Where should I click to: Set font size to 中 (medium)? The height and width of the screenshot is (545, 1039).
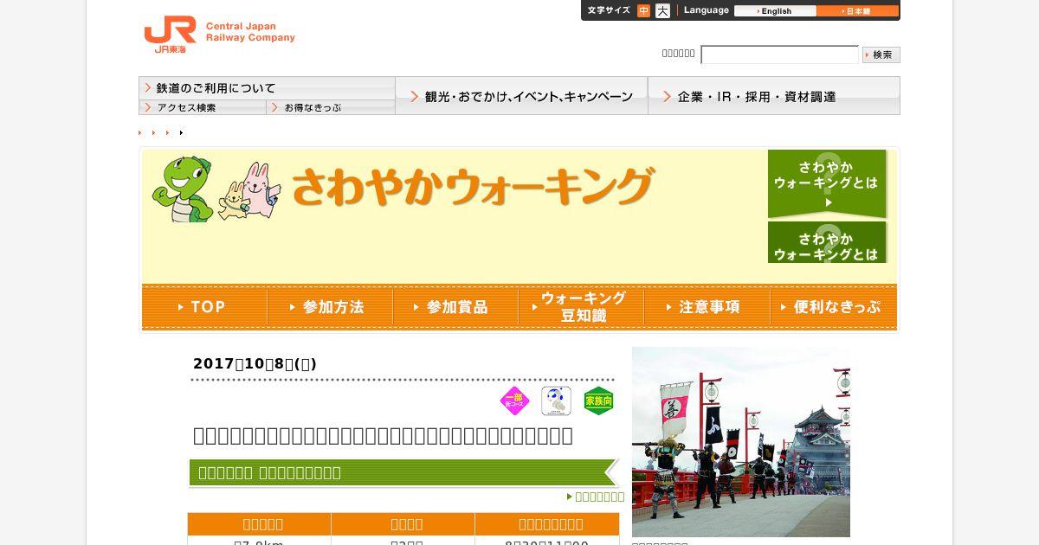(643, 11)
